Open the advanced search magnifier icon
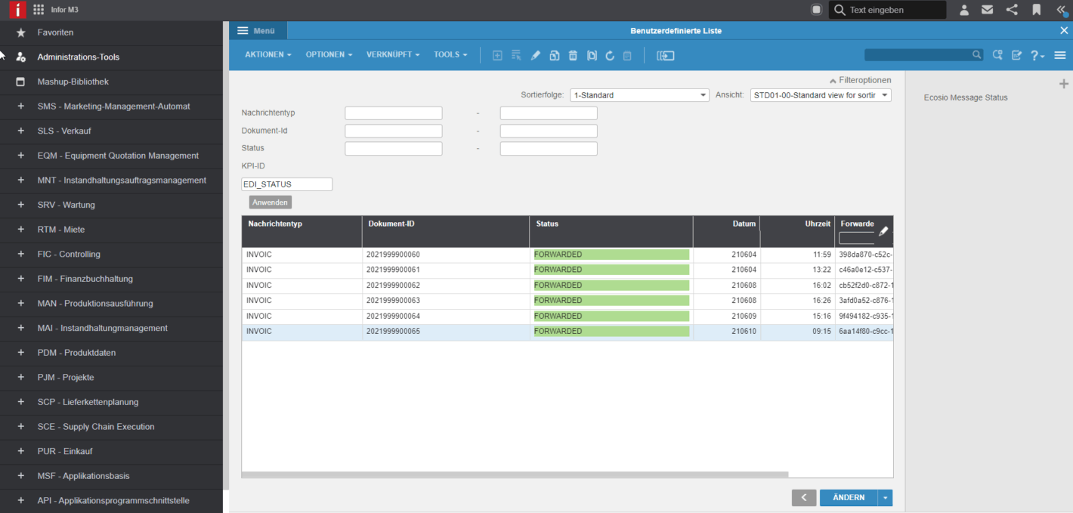Screen dimensions: 1073x513 (998, 54)
